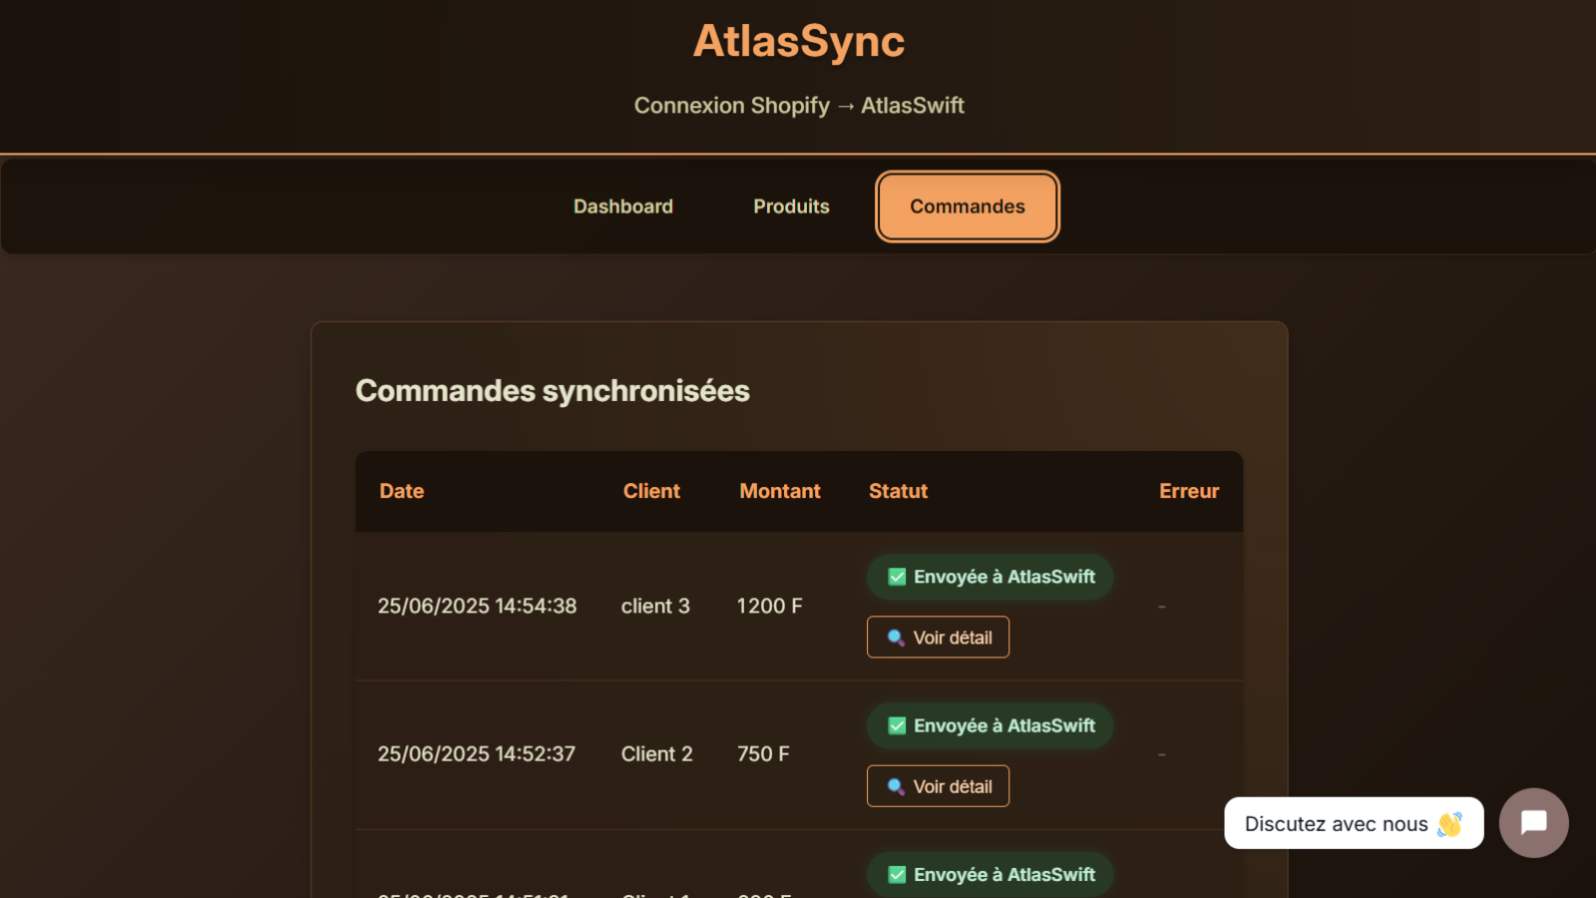Screen dimensions: 1596x898
Task: Click the Client column header
Action: (651, 491)
